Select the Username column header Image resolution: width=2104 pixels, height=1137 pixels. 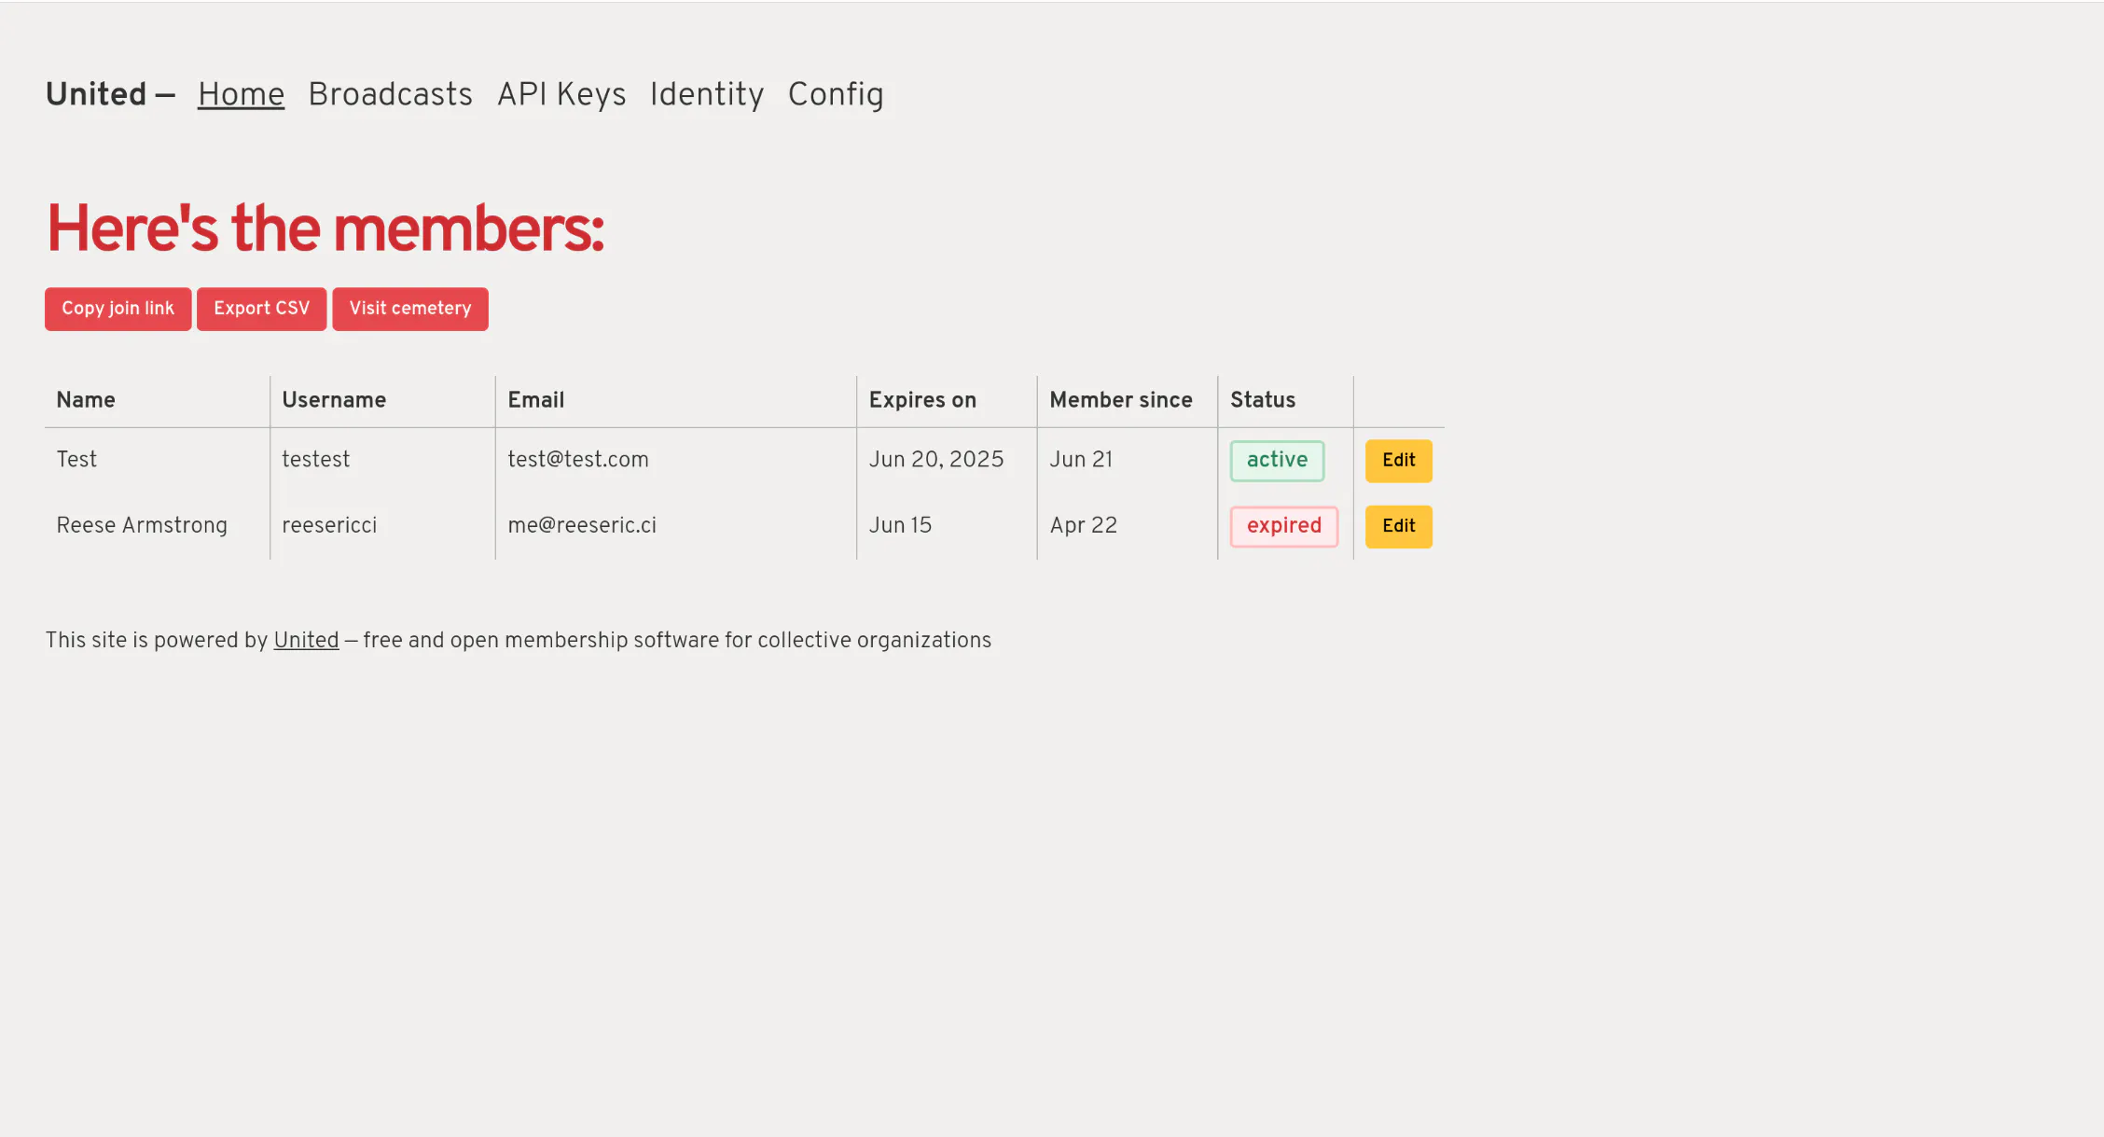334,400
